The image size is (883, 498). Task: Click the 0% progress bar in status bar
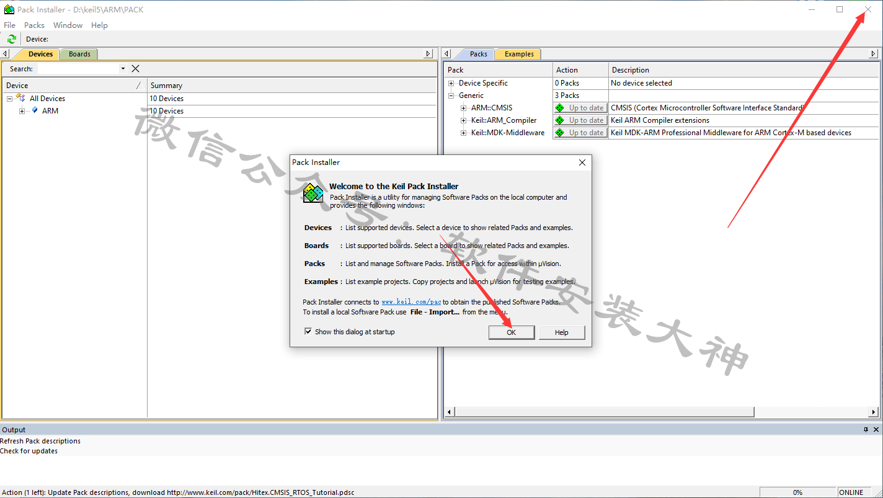tap(797, 492)
